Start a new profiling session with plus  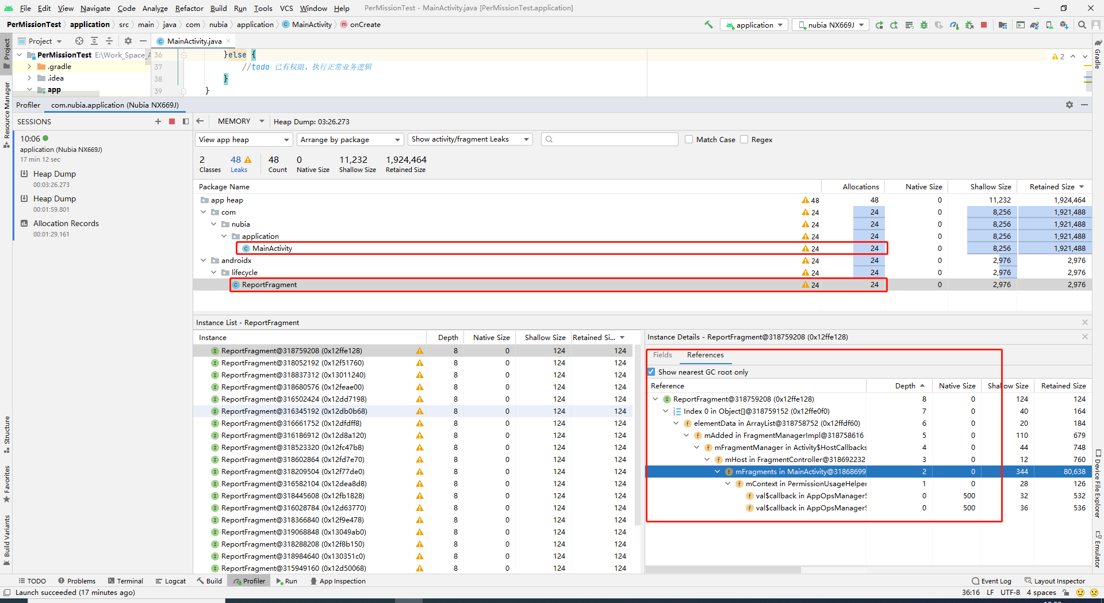coord(158,121)
